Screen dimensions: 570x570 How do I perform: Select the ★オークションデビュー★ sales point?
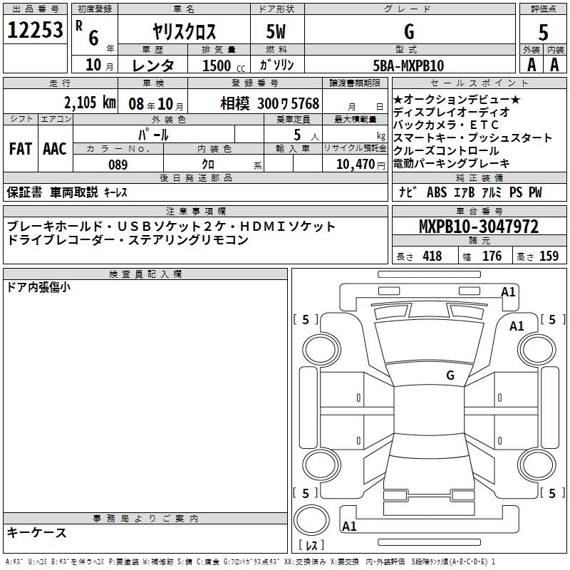[x=457, y=100]
